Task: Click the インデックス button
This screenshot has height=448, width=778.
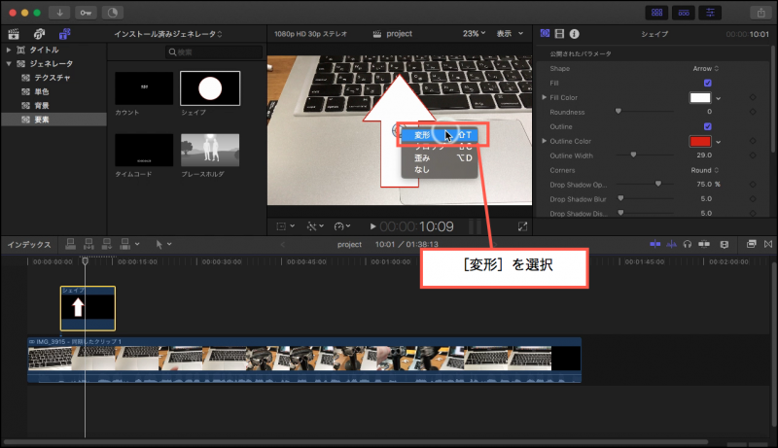Action: [29, 244]
